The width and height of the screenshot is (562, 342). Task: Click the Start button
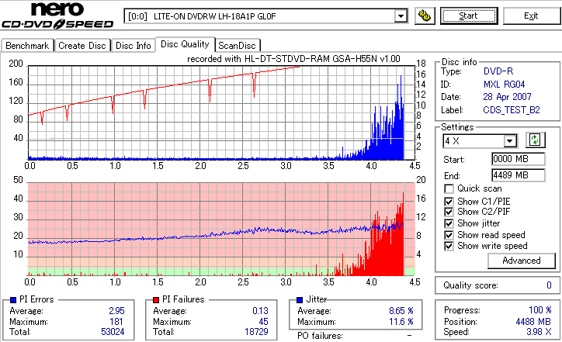[x=469, y=16]
